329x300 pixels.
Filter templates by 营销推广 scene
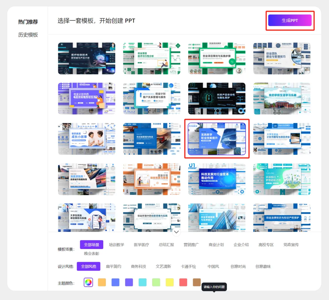click(191, 245)
